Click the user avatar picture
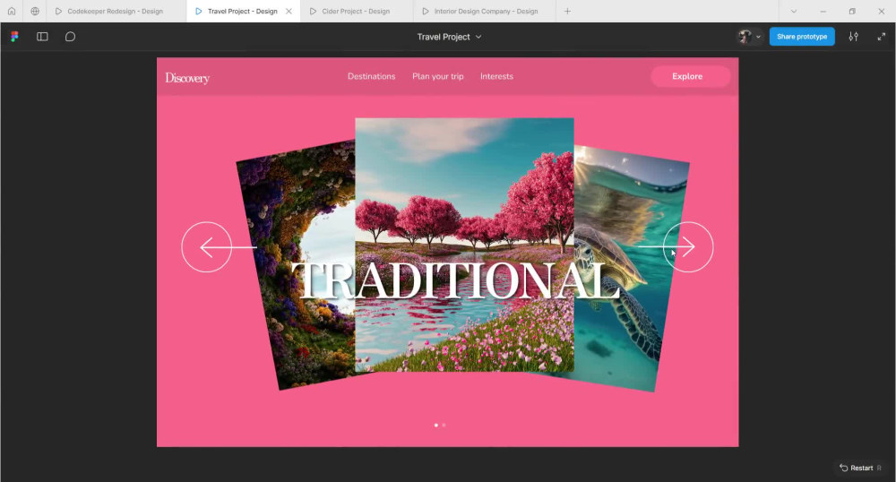Image resolution: width=896 pixels, height=482 pixels. tap(745, 37)
